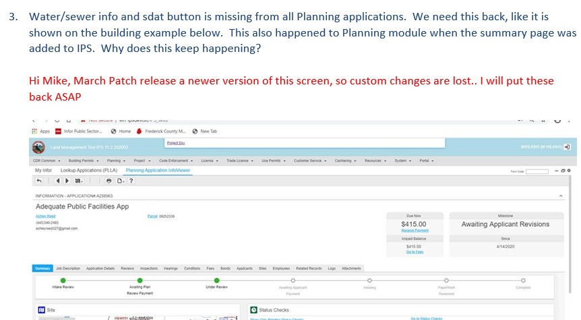Viewport: 581px width, 320px height.
Task: Open the Inspections tab
Action: coord(149,269)
